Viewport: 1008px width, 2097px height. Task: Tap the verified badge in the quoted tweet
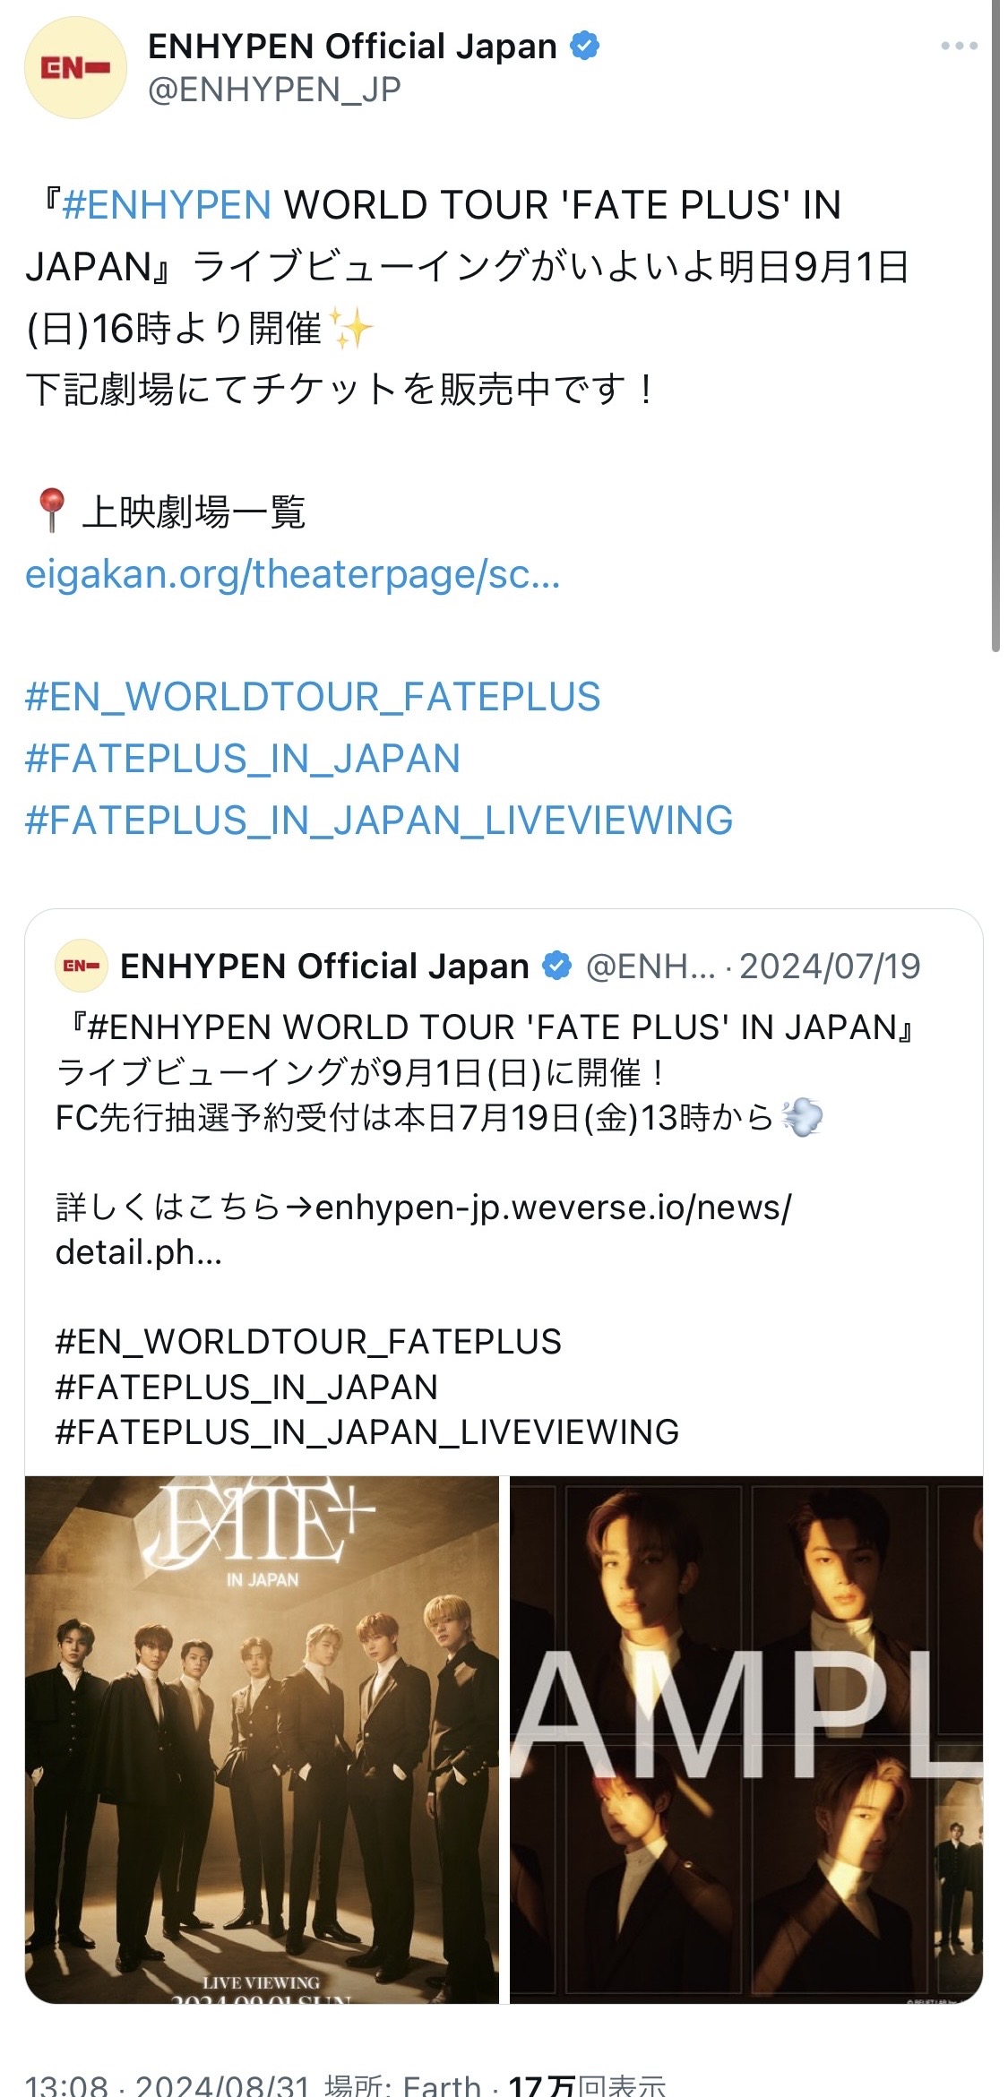click(x=557, y=966)
